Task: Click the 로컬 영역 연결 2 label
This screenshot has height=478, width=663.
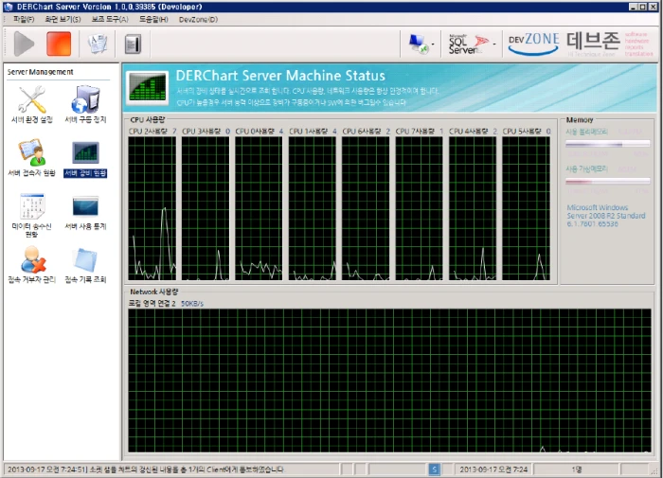Action: [152, 304]
